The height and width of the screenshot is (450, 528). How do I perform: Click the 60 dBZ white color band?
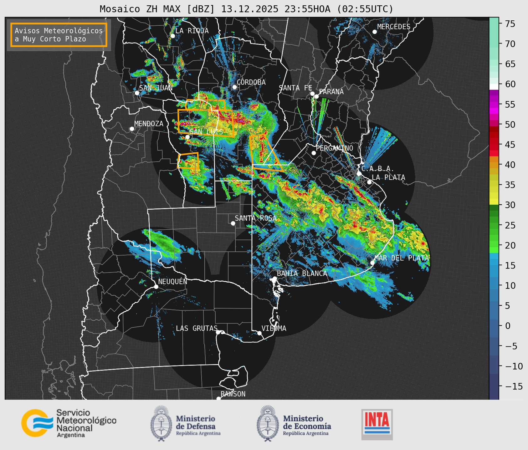pyautogui.click(x=494, y=87)
